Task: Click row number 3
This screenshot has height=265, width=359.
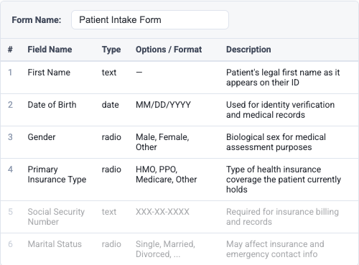Action: coord(10,137)
